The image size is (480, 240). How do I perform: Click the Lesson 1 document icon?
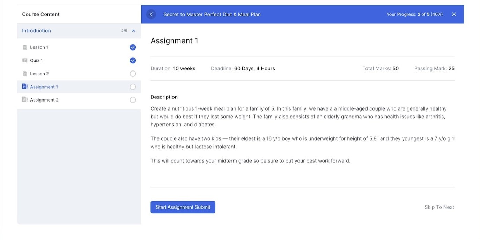click(x=25, y=47)
